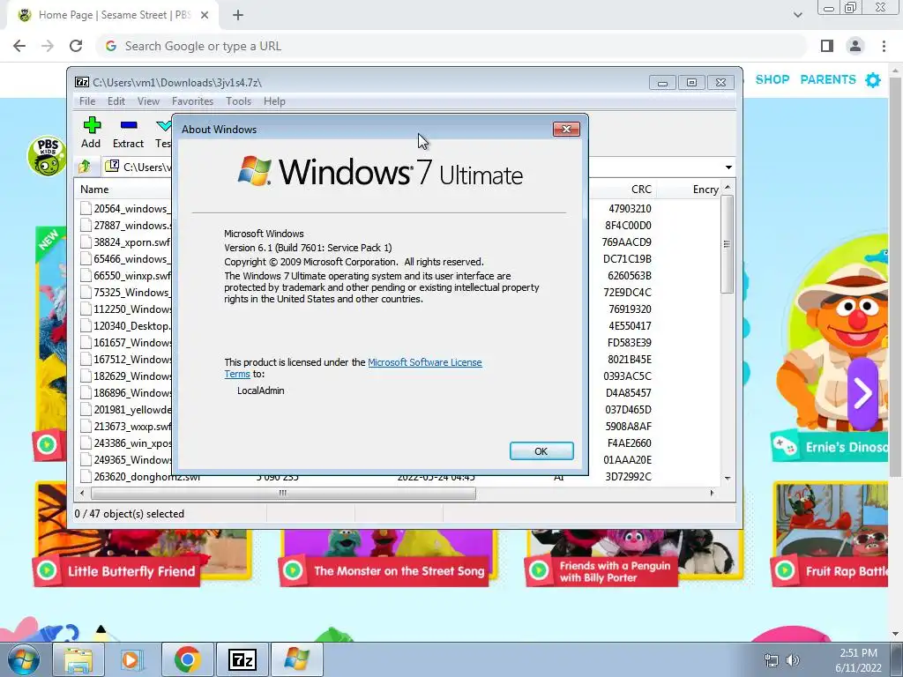Image resolution: width=903 pixels, height=677 pixels.
Task: Open the Tools menu in 7-Zip
Action: (238, 101)
